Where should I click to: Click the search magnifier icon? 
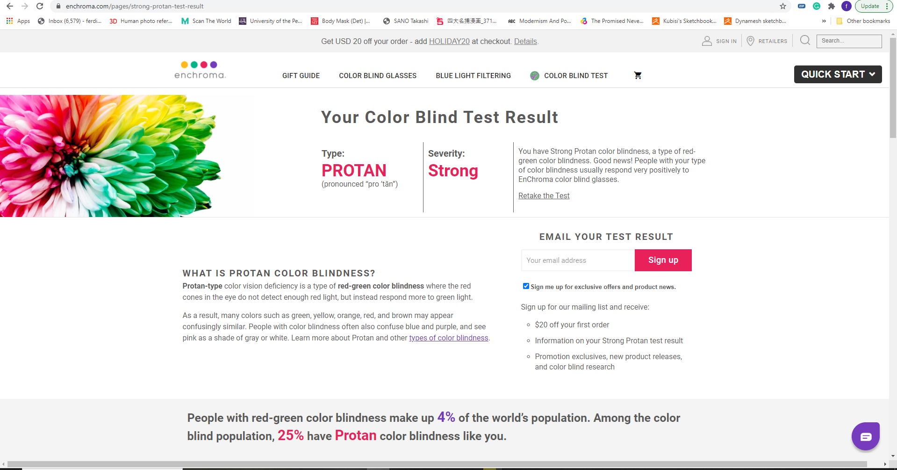coord(805,41)
